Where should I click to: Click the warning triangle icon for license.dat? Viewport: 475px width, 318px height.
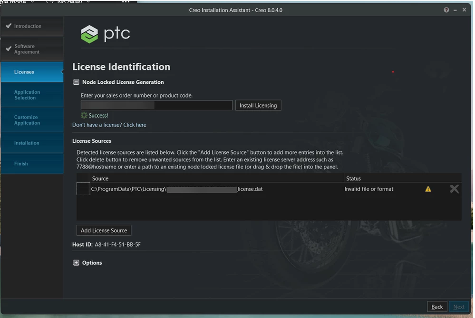coord(428,189)
